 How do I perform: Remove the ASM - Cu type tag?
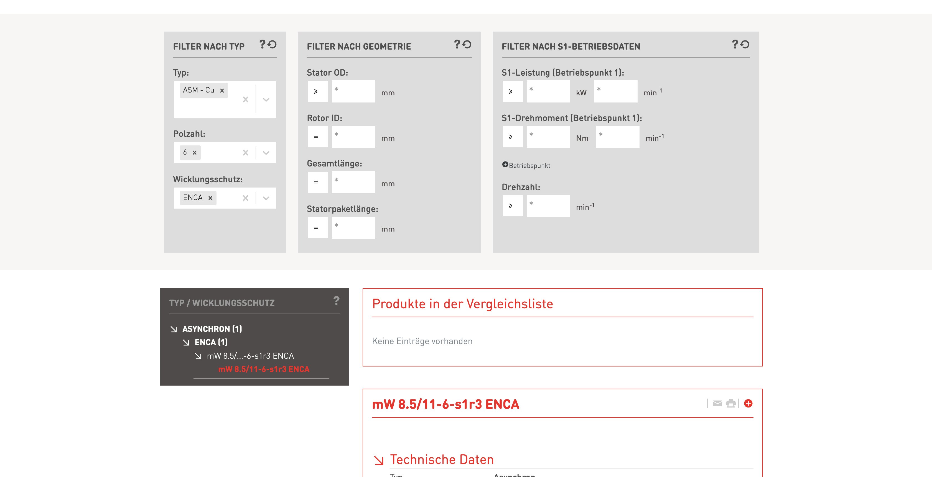coord(222,90)
